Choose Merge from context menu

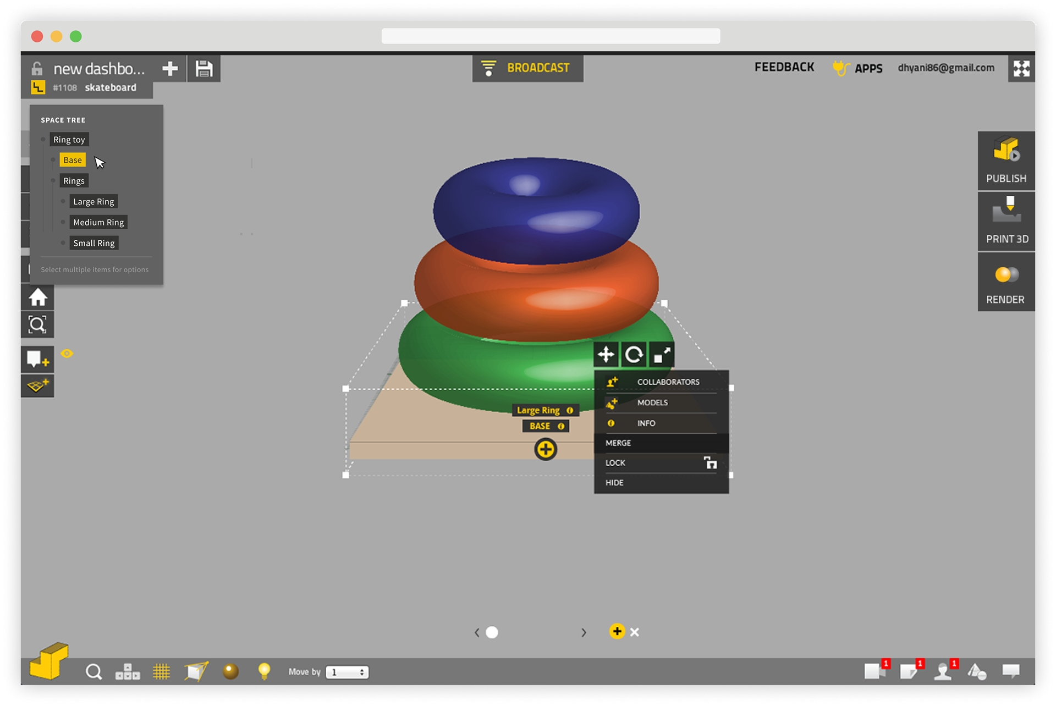[662, 443]
